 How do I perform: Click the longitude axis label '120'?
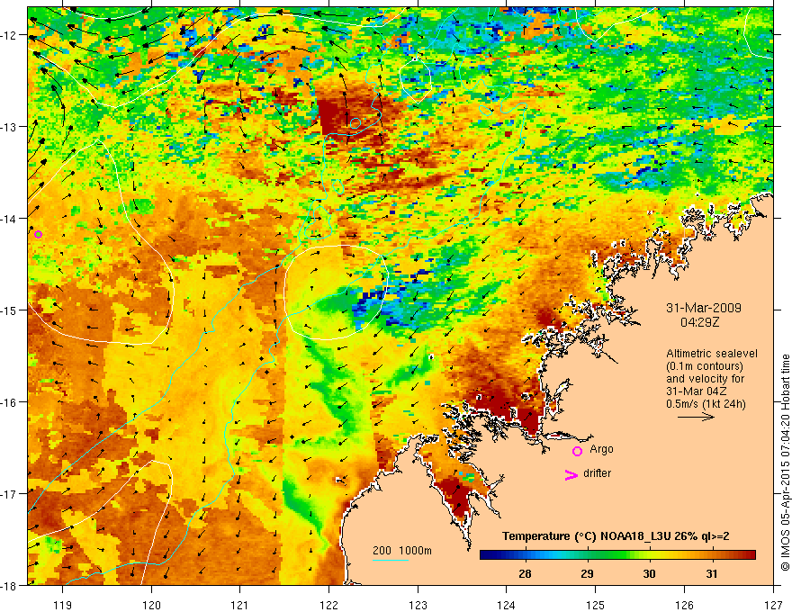151,605
